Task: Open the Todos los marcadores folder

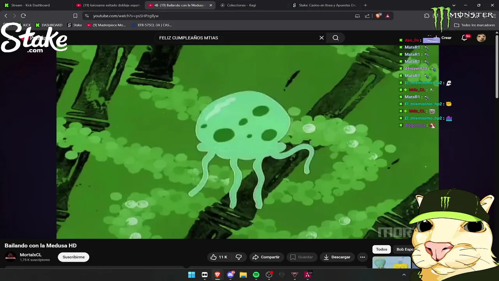Action: click(x=474, y=25)
